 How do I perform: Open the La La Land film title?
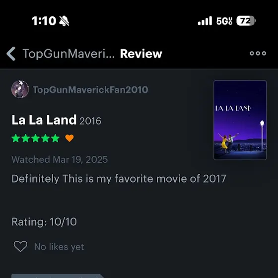coord(44,120)
